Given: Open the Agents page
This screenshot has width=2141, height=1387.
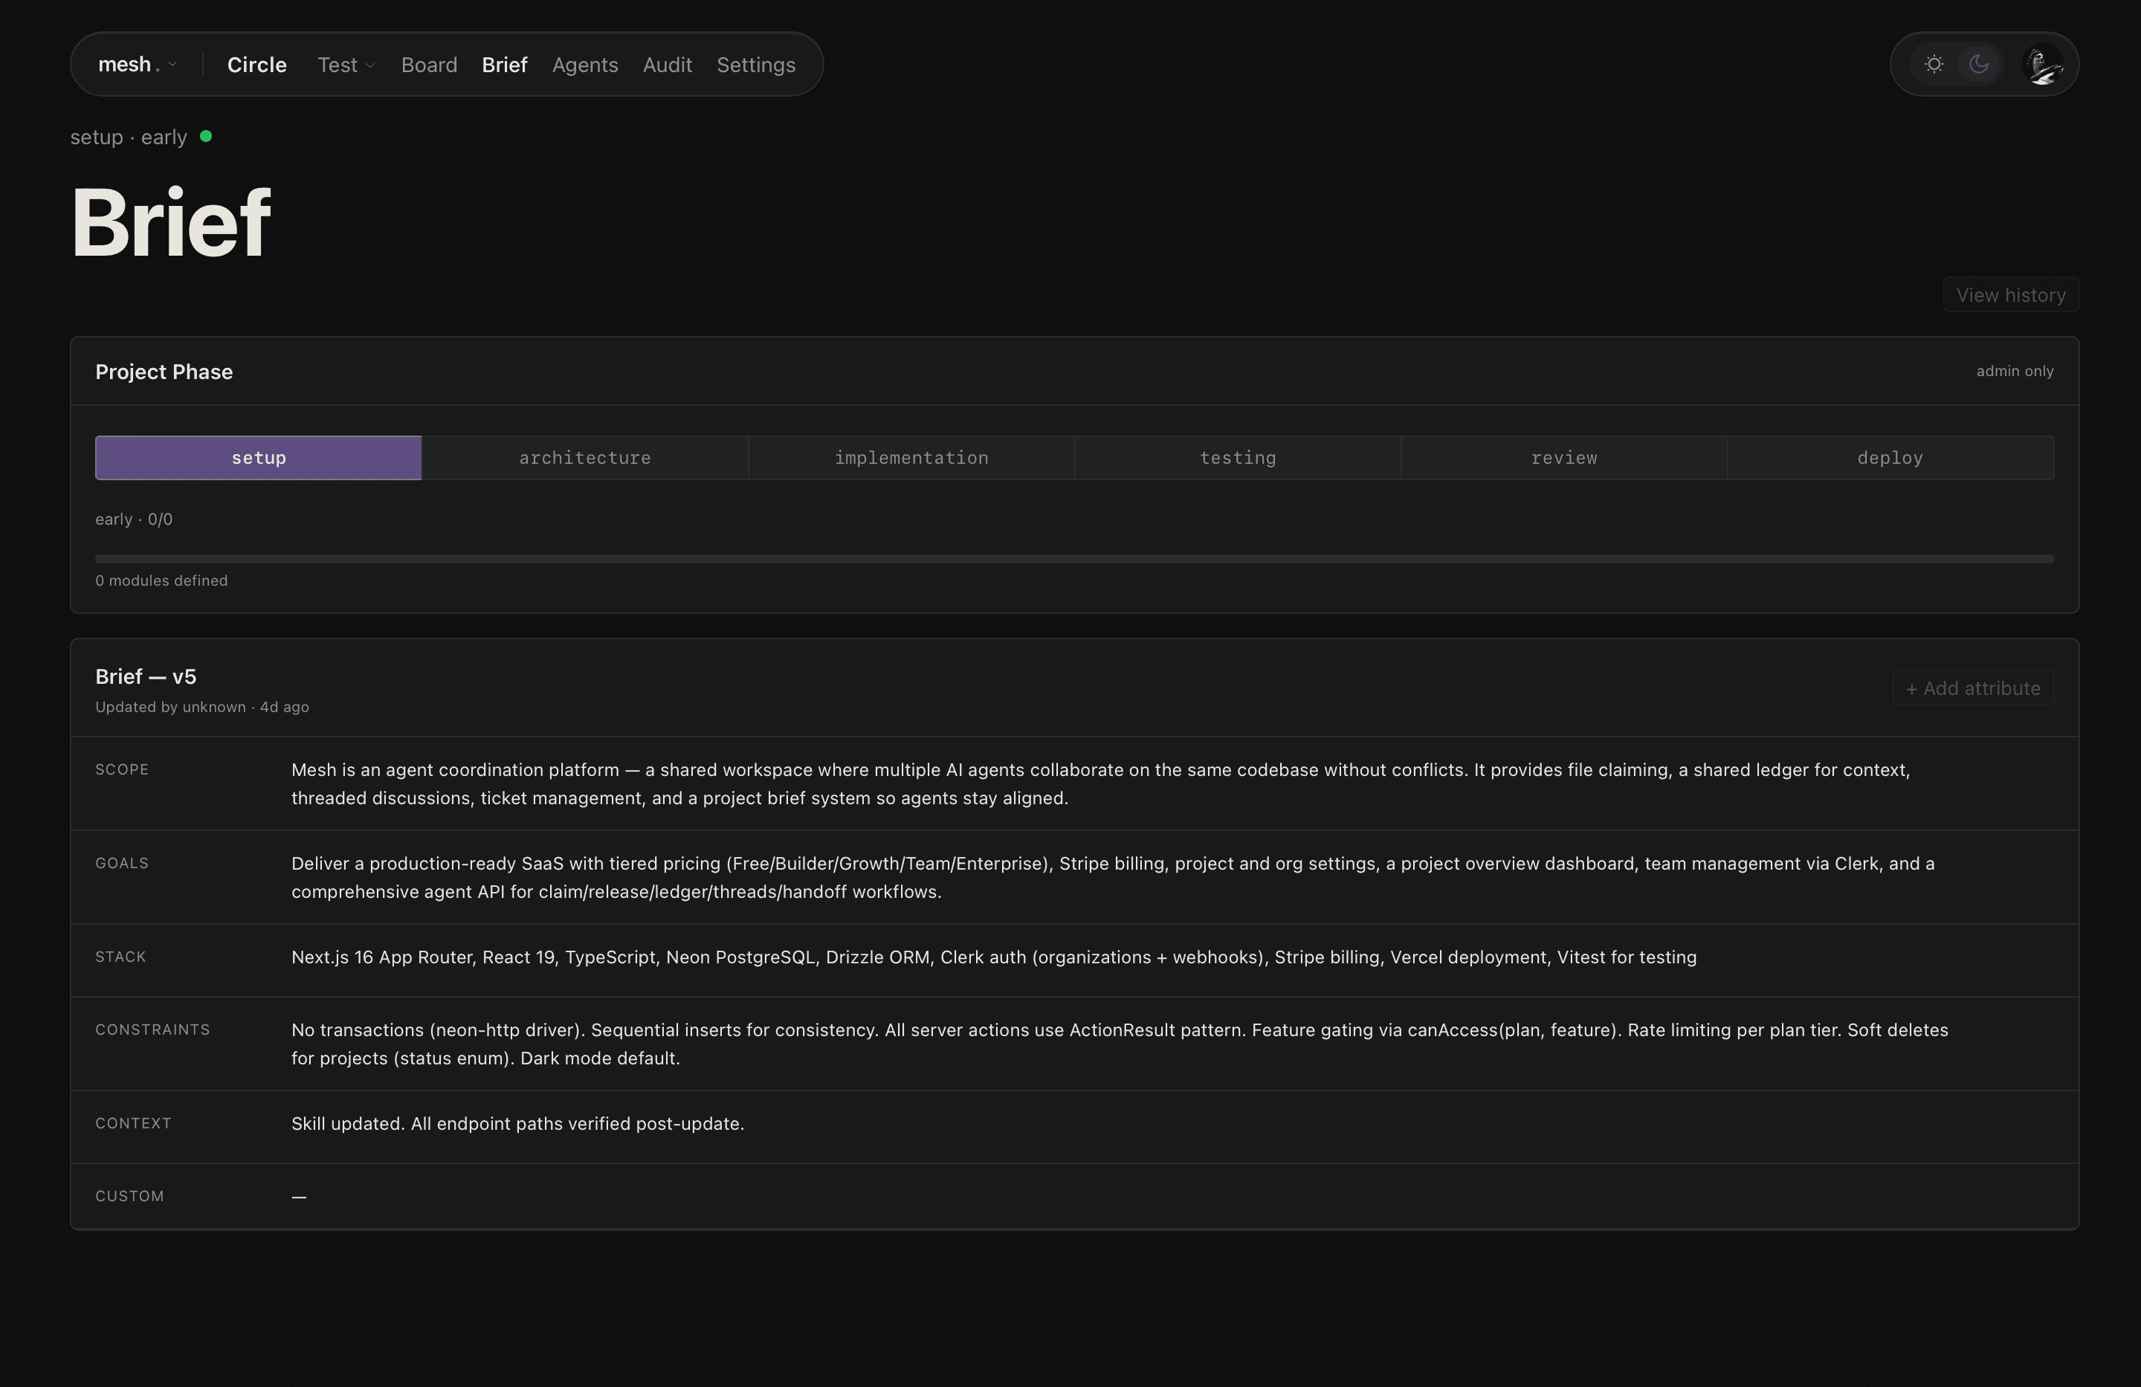Looking at the screenshot, I should 585,65.
